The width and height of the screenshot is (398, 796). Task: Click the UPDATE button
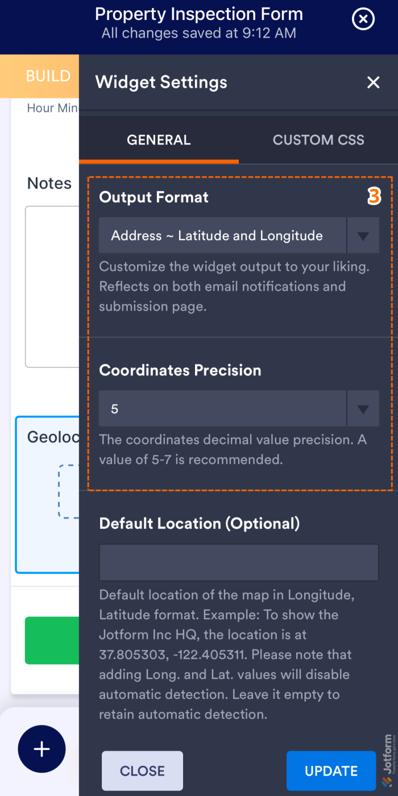point(331,770)
